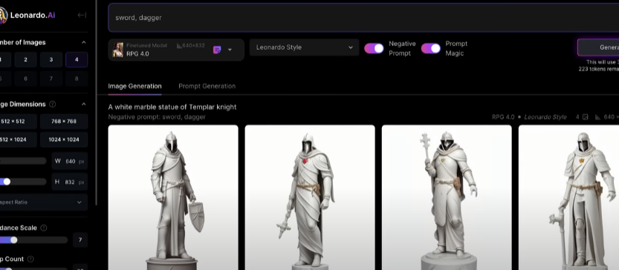
Task: Open the Leonardo Style dropdown
Action: [x=305, y=47]
